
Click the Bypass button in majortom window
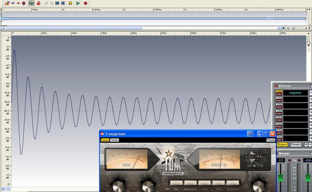(105, 140)
